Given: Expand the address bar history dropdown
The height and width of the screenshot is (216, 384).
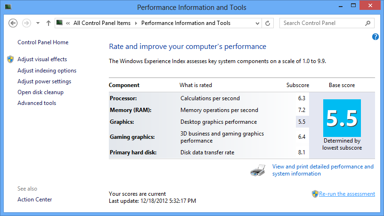Looking at the screenshot, I should [x=257, y=23].
